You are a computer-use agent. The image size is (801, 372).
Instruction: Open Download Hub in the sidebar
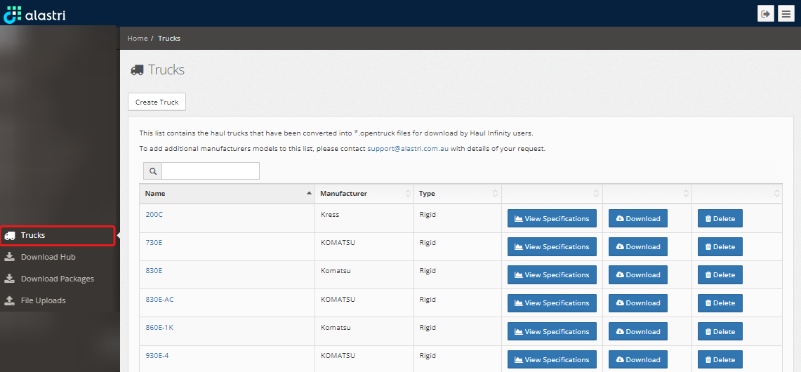tap(48, 258)
